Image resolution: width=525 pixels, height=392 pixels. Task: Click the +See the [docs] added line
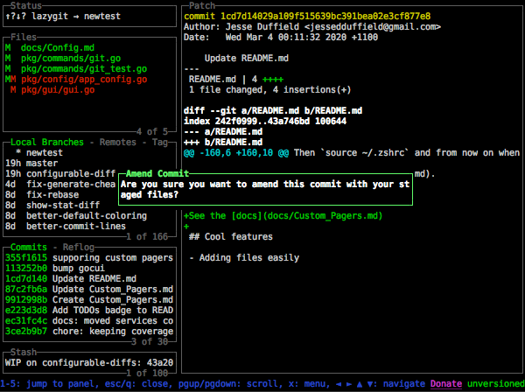coord(283,215)
